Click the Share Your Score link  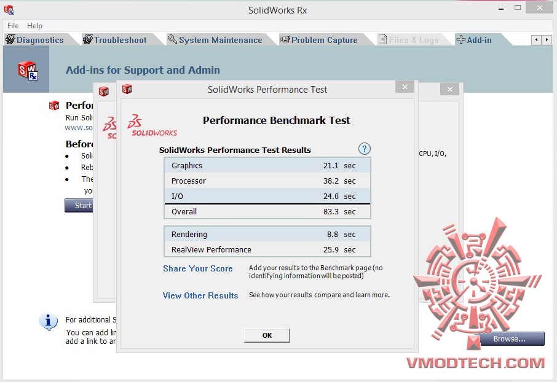tap(198, 268)
